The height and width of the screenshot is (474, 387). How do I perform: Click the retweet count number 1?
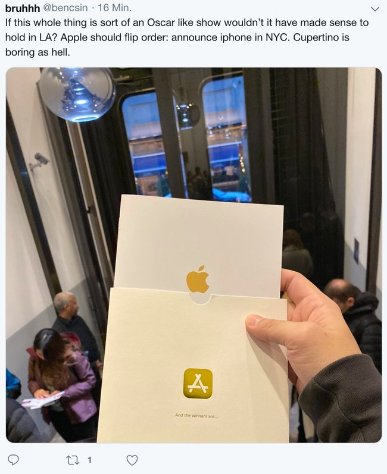(89, 460)
